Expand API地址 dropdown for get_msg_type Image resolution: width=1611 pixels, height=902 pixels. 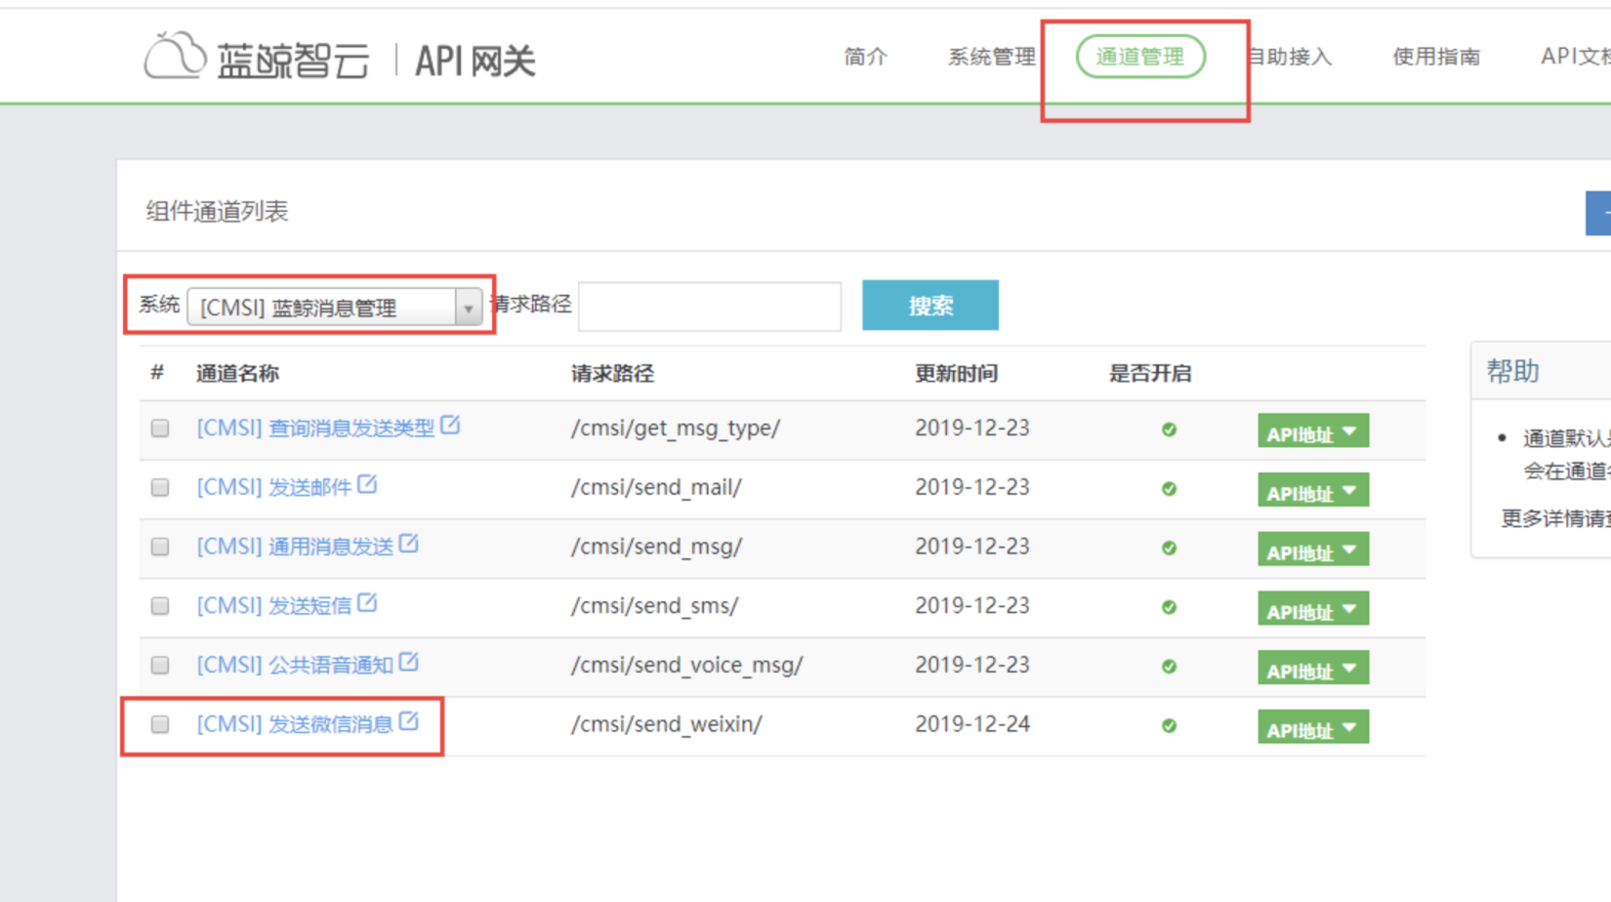[x=1313, y=431]
